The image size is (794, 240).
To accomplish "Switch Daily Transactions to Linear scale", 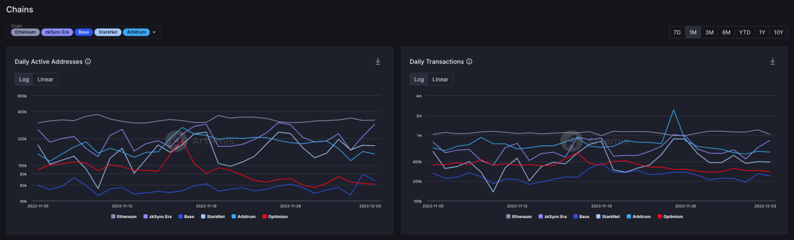I will pyautogui.click(x=441, y=79).
